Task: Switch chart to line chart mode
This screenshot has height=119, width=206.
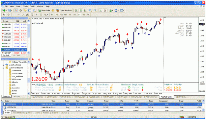Action: [85, 10]
